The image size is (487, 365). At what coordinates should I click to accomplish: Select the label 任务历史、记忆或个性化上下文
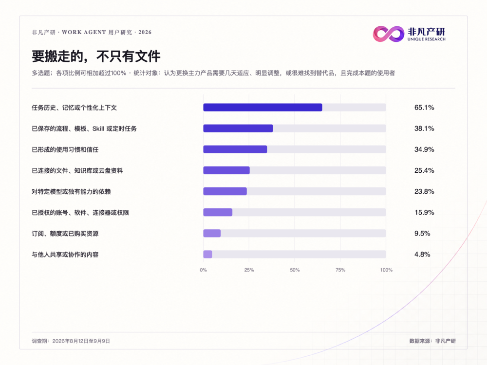74,108
